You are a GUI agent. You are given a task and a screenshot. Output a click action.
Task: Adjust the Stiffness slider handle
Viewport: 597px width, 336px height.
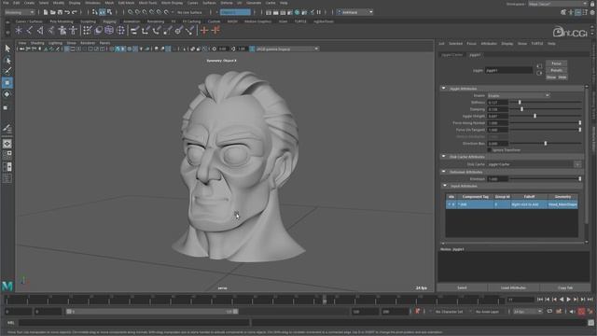[520, 103]
